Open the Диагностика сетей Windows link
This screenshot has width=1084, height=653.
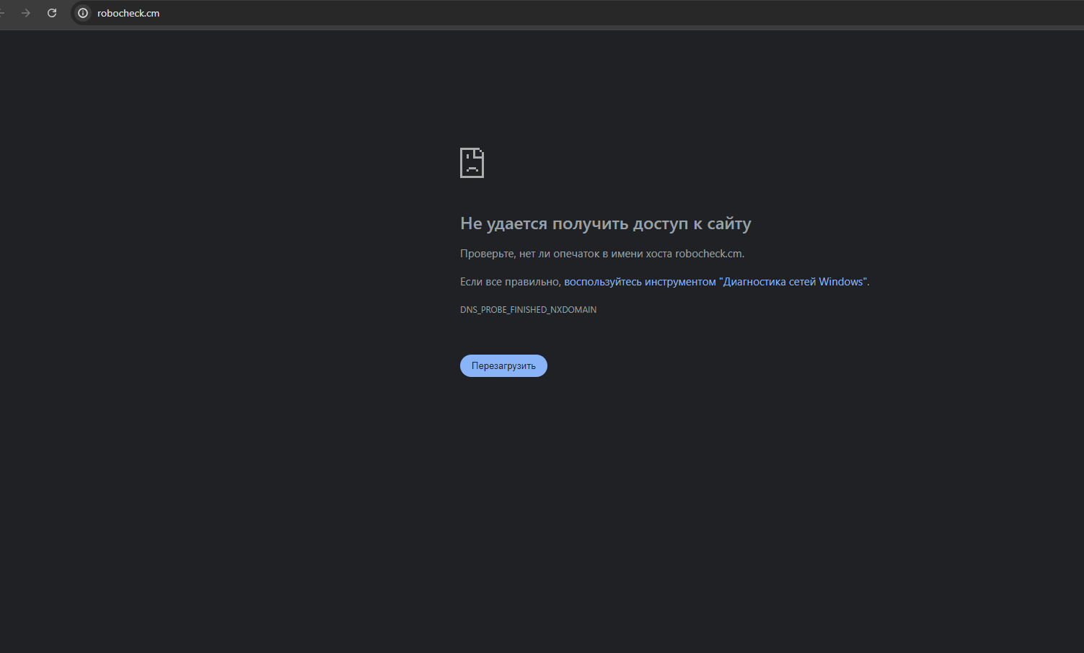coord(793,282)
